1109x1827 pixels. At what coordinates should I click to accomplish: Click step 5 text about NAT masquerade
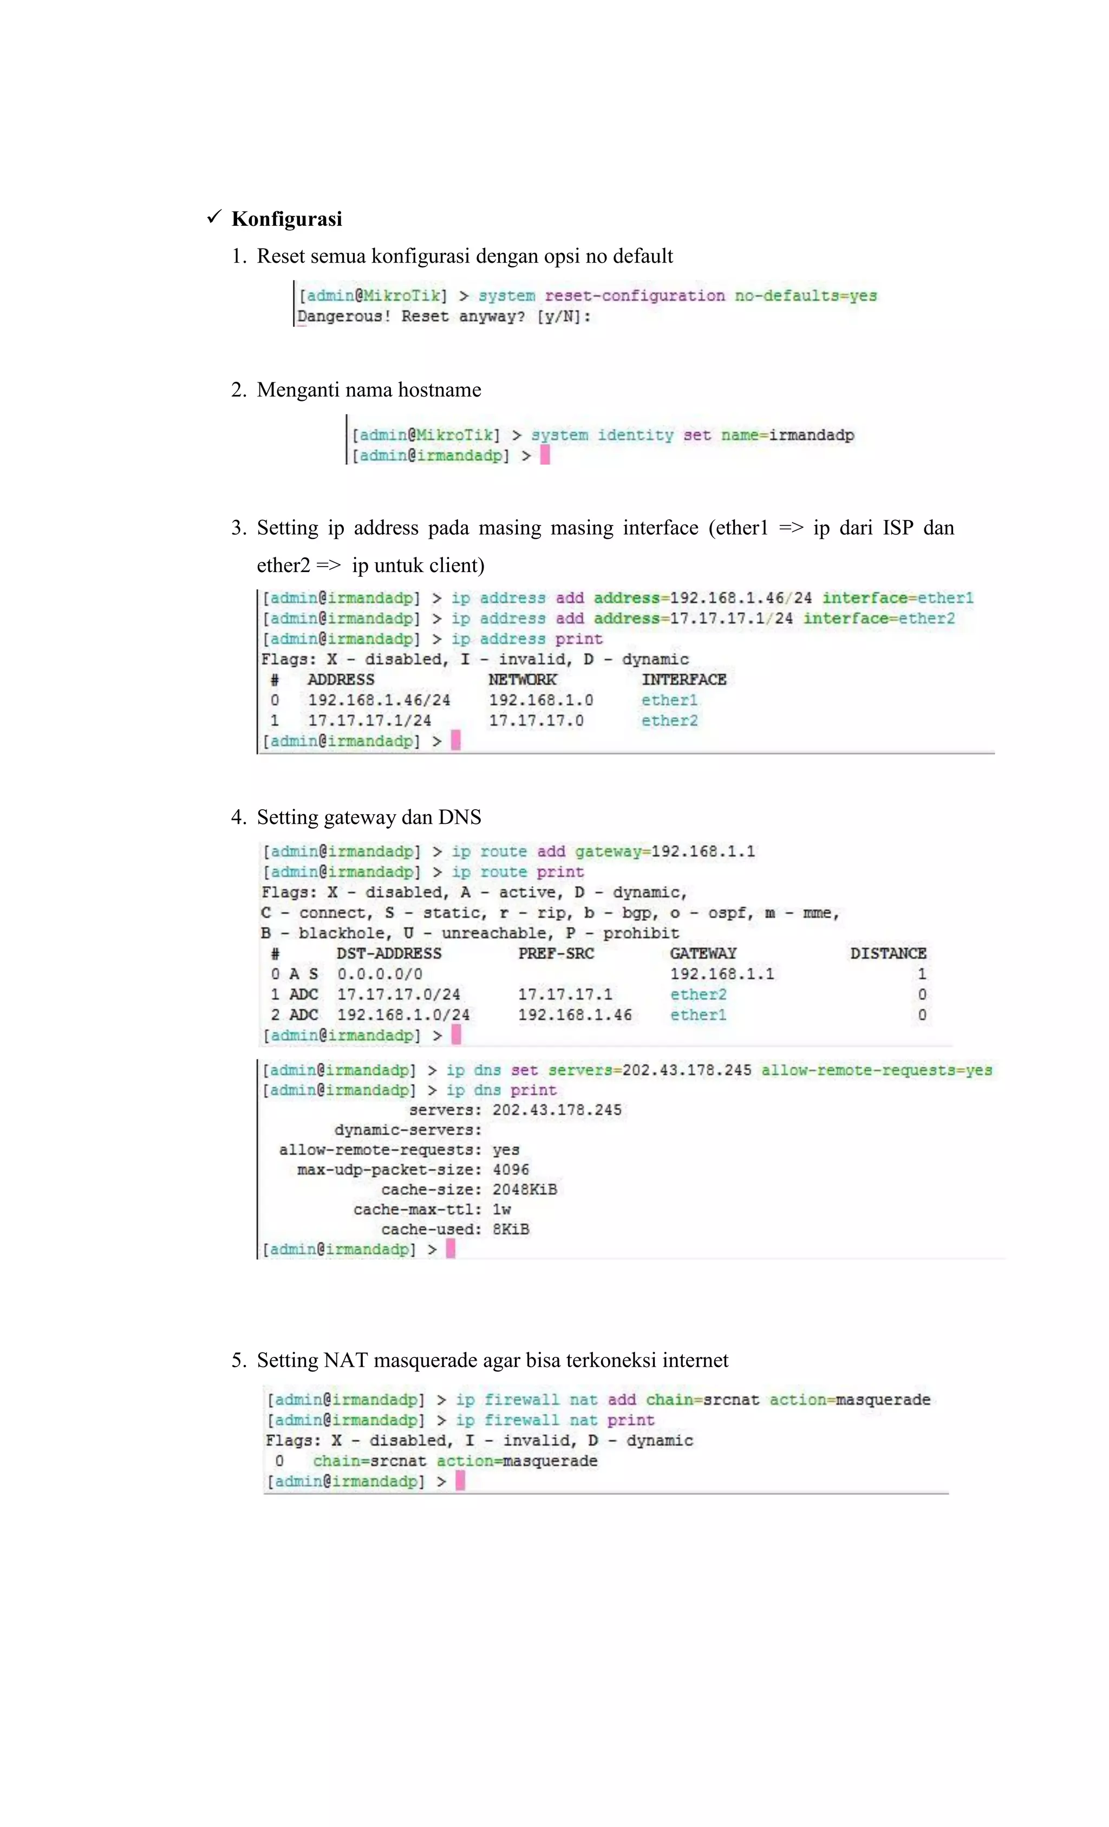click(x=492, y=1361)
